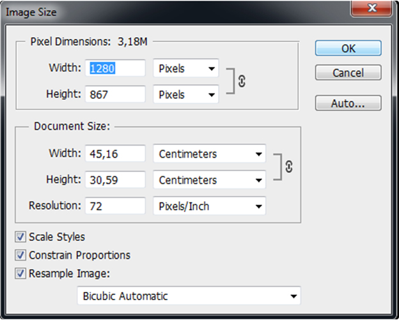399x320 pixels.
Task: Click the pixel Height field showing 867
Action: 116,95
